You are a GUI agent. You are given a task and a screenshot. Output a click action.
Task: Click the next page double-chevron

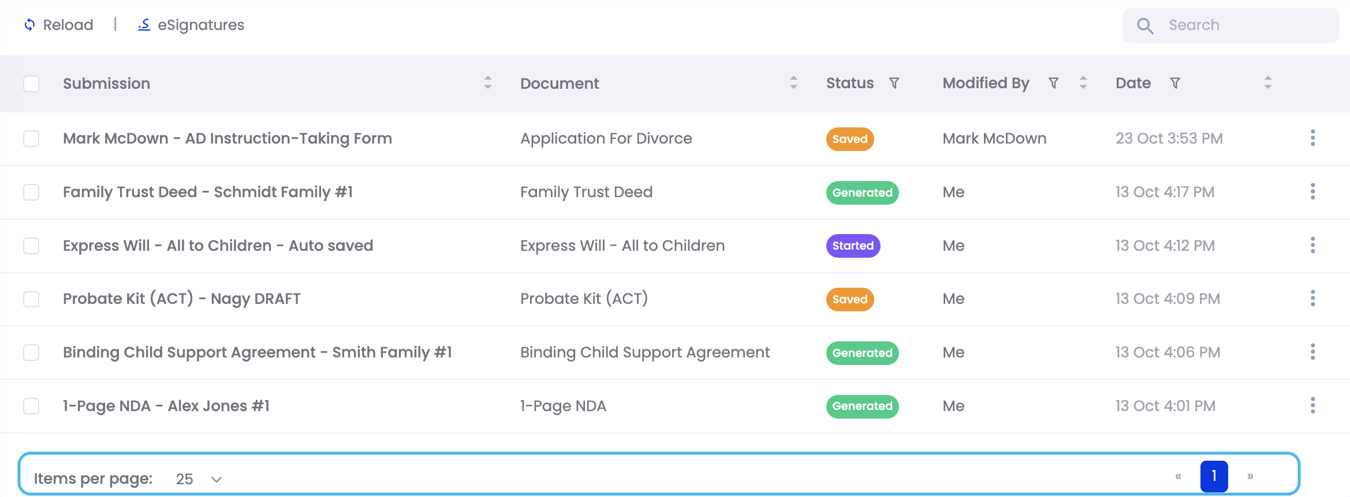[x=1250, y=476]
